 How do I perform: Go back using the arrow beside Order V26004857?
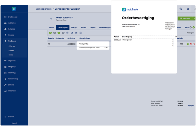click(x=51, y=18)
